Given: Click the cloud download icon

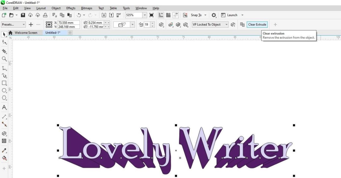Looking at the screenshot, I should pyautogui.click(x=30, y=15).
